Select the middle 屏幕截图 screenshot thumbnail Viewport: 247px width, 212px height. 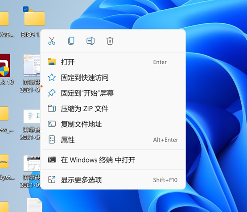32,116
